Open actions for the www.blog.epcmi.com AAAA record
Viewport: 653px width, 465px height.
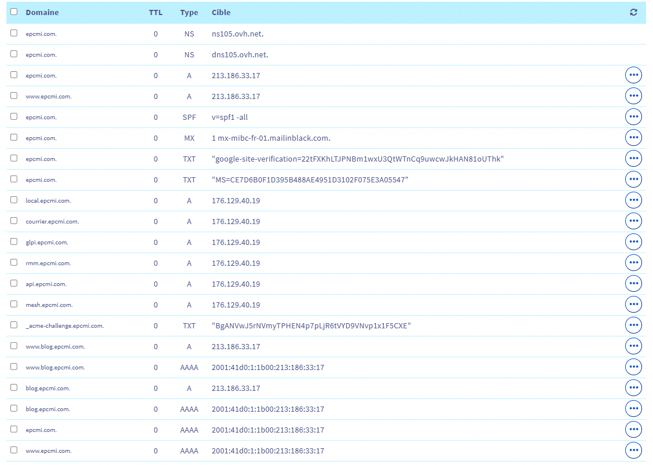633,367
